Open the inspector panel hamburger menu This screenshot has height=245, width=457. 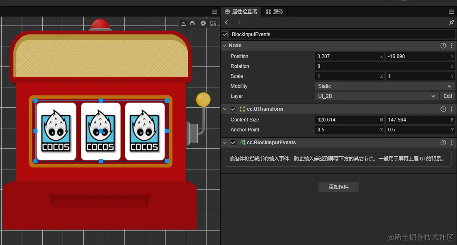[x=452, y=12]
